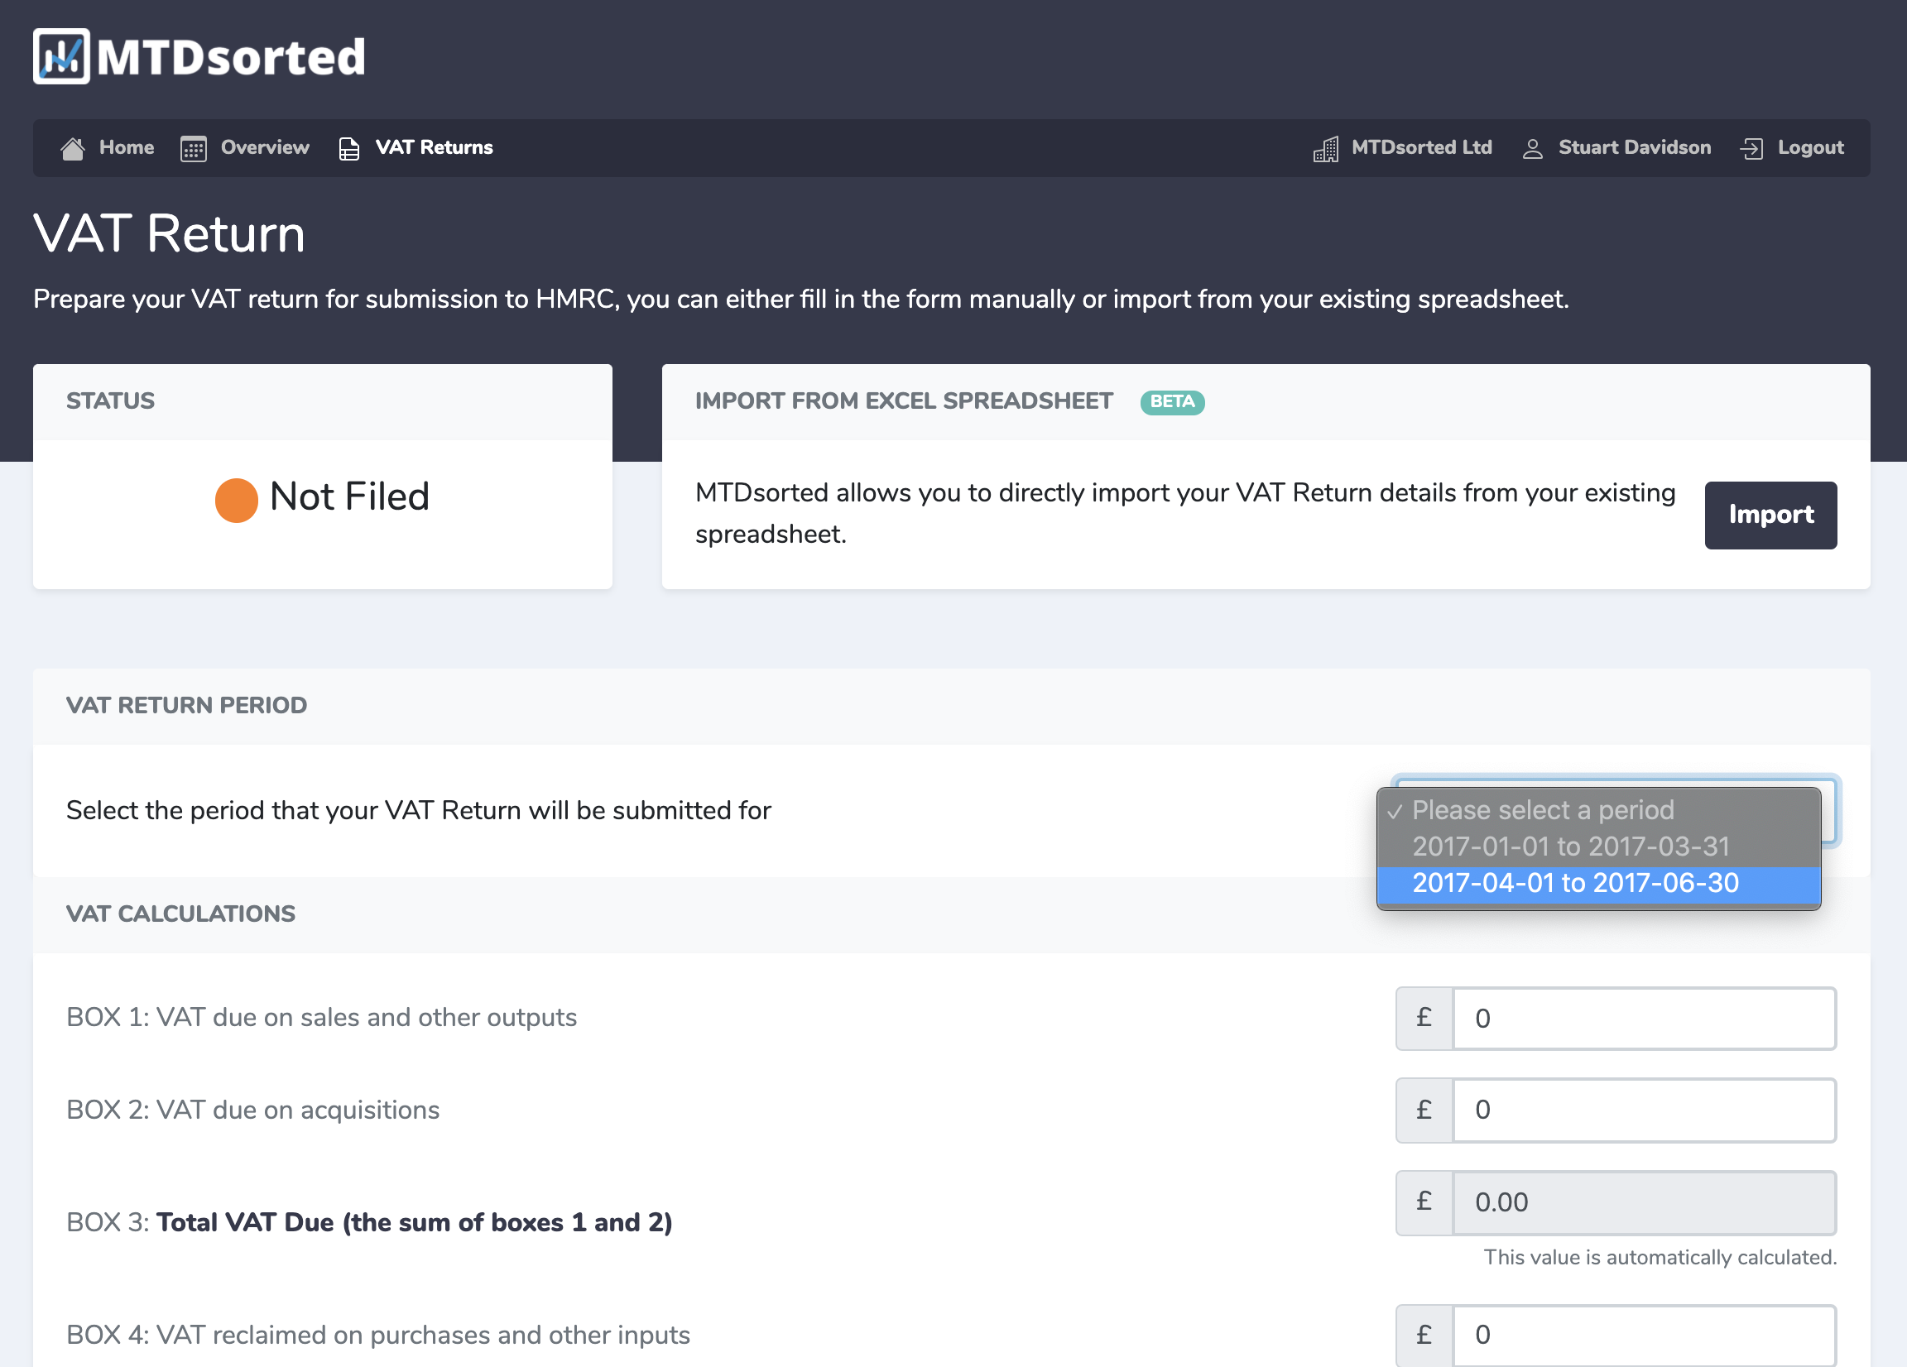1907x1367 pixels.
Task: Click the Logout arrow icon
Action: [1751, 149]
